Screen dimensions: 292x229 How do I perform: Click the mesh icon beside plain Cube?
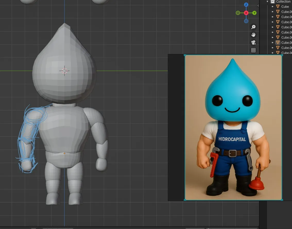[x=278, y=6]
